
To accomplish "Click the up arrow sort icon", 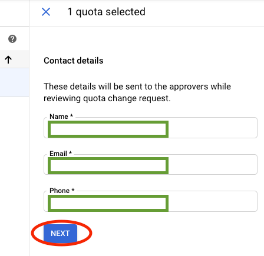I will coord(8,59).
